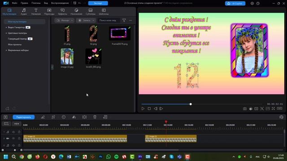The height and width of the screenshot is (161, 287).
Task: Toggle fullscreen preview icon
Action: click(x=273, y=109)
